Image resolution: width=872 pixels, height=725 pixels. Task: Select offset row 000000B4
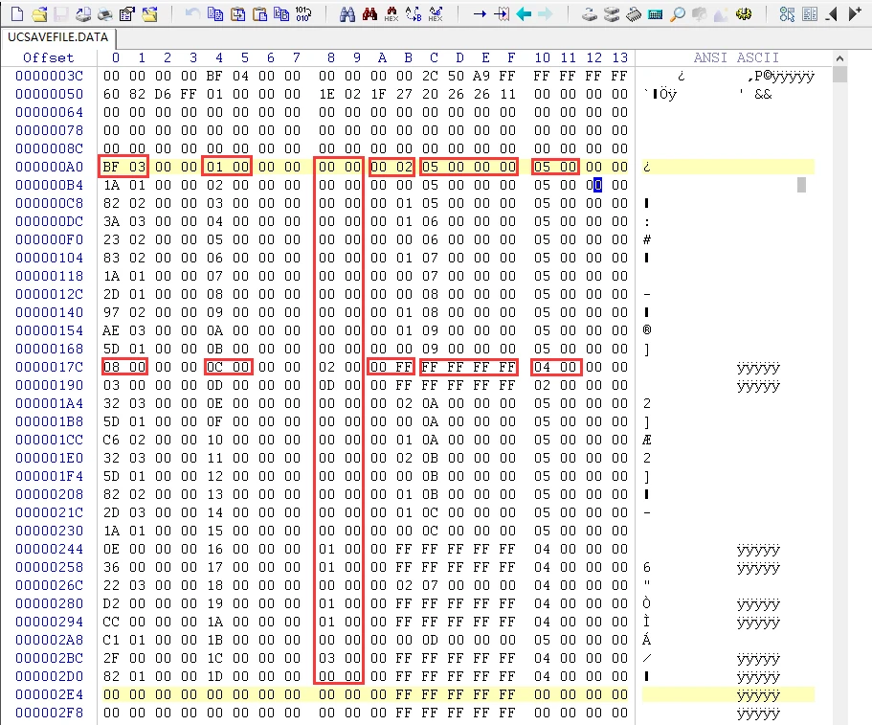[49, 185]
